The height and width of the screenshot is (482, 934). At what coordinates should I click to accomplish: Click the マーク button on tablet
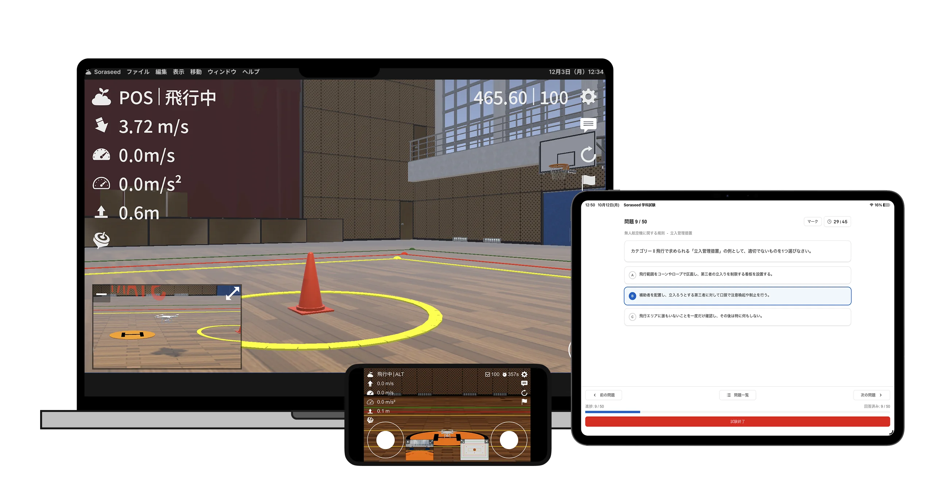click(x=813, y=222)
